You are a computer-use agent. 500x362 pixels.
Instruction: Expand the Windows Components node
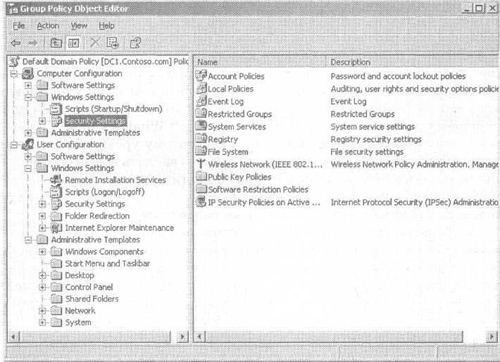[x=42, y=251]
